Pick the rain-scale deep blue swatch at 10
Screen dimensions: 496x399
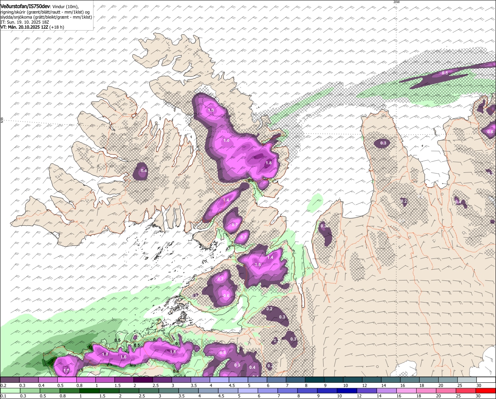347,391
